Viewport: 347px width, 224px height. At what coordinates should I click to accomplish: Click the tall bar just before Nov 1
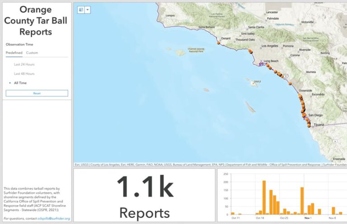302,201
